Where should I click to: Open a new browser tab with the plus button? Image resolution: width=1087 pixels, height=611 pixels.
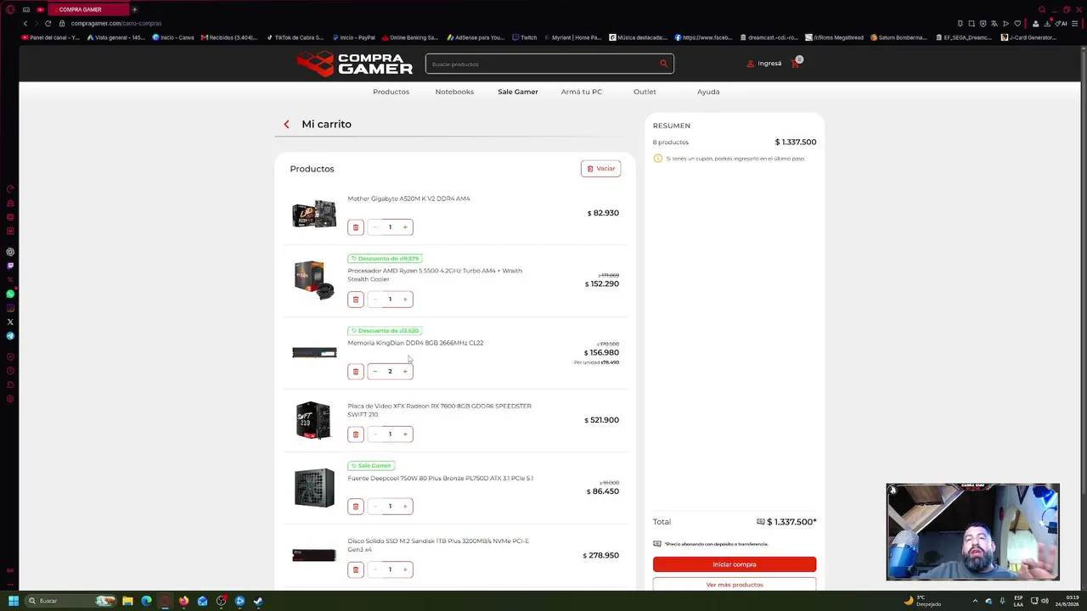134,9
